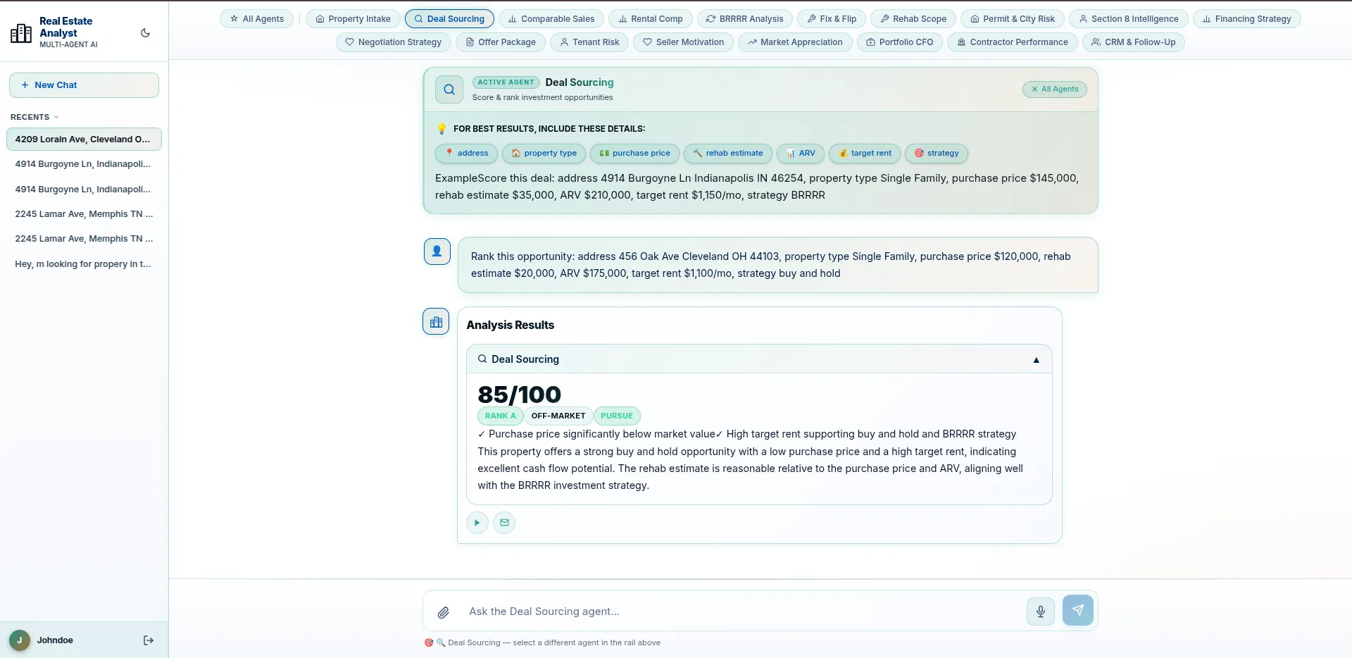Open the Portfolio CFO agent tab

[x=900, y=42]
